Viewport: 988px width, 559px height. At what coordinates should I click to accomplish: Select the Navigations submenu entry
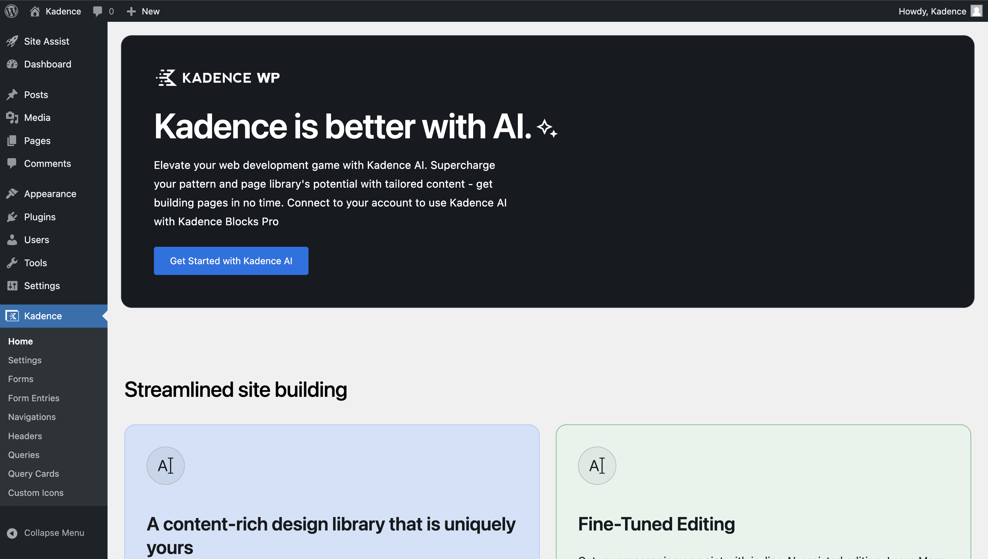pos(32,417)
